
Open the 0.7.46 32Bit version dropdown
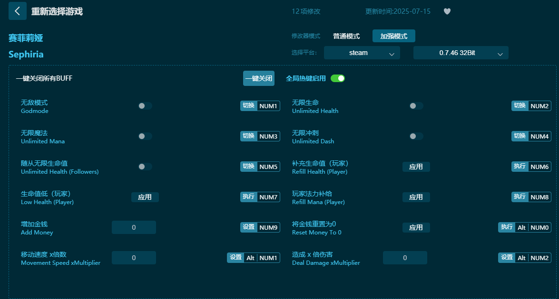(x=460, y=53)
